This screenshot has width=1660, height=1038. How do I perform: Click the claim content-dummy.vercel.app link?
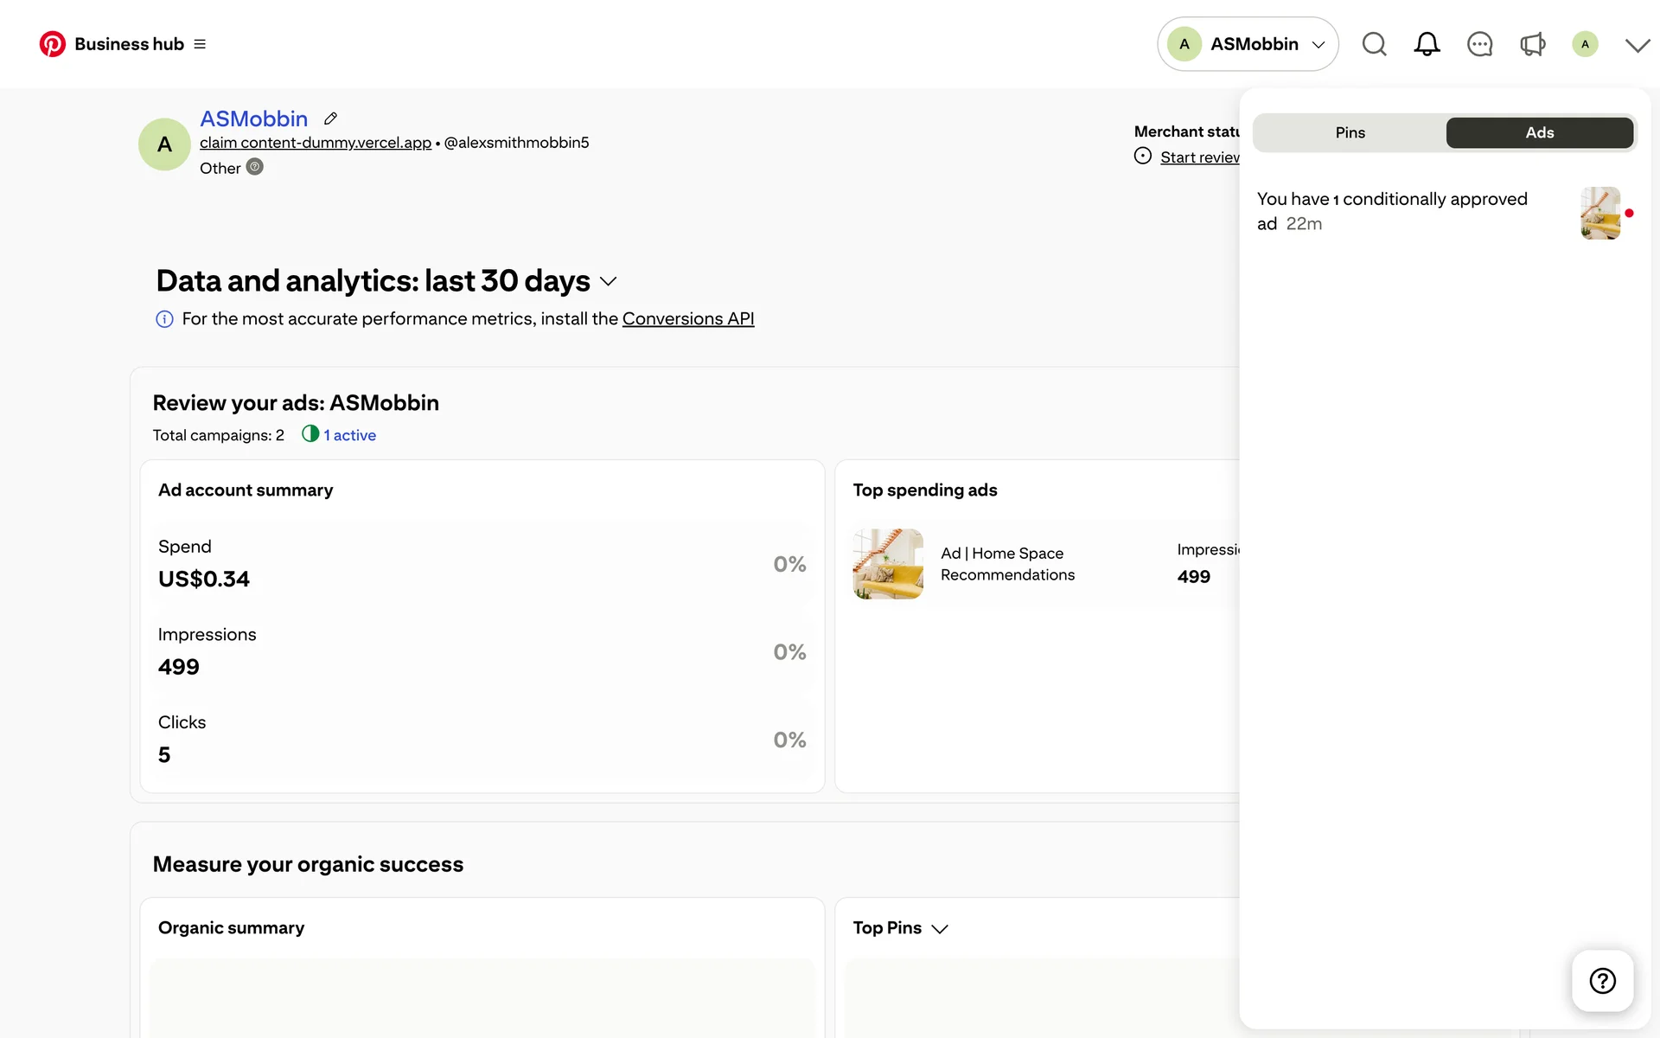coord(315,143)
